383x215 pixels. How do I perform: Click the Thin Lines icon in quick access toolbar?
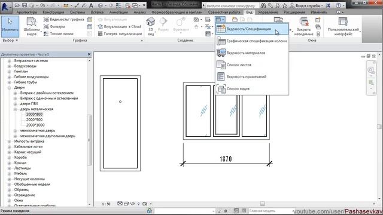click(118, 5)
